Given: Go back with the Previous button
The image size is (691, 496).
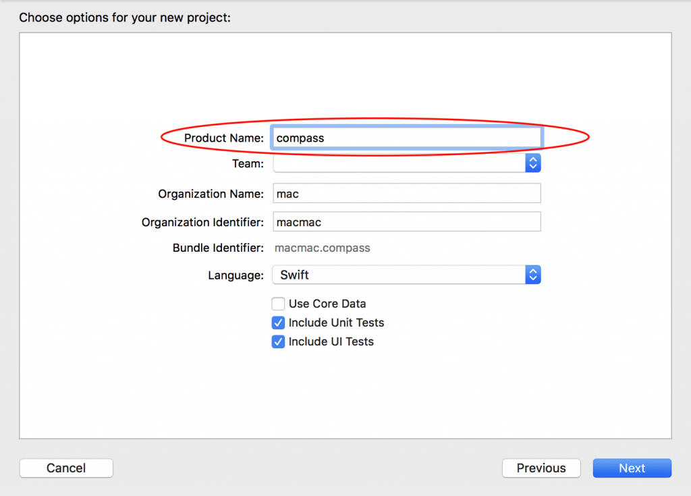Looking at the screenshot, I should pyautogui.click(x=541, y=468).
